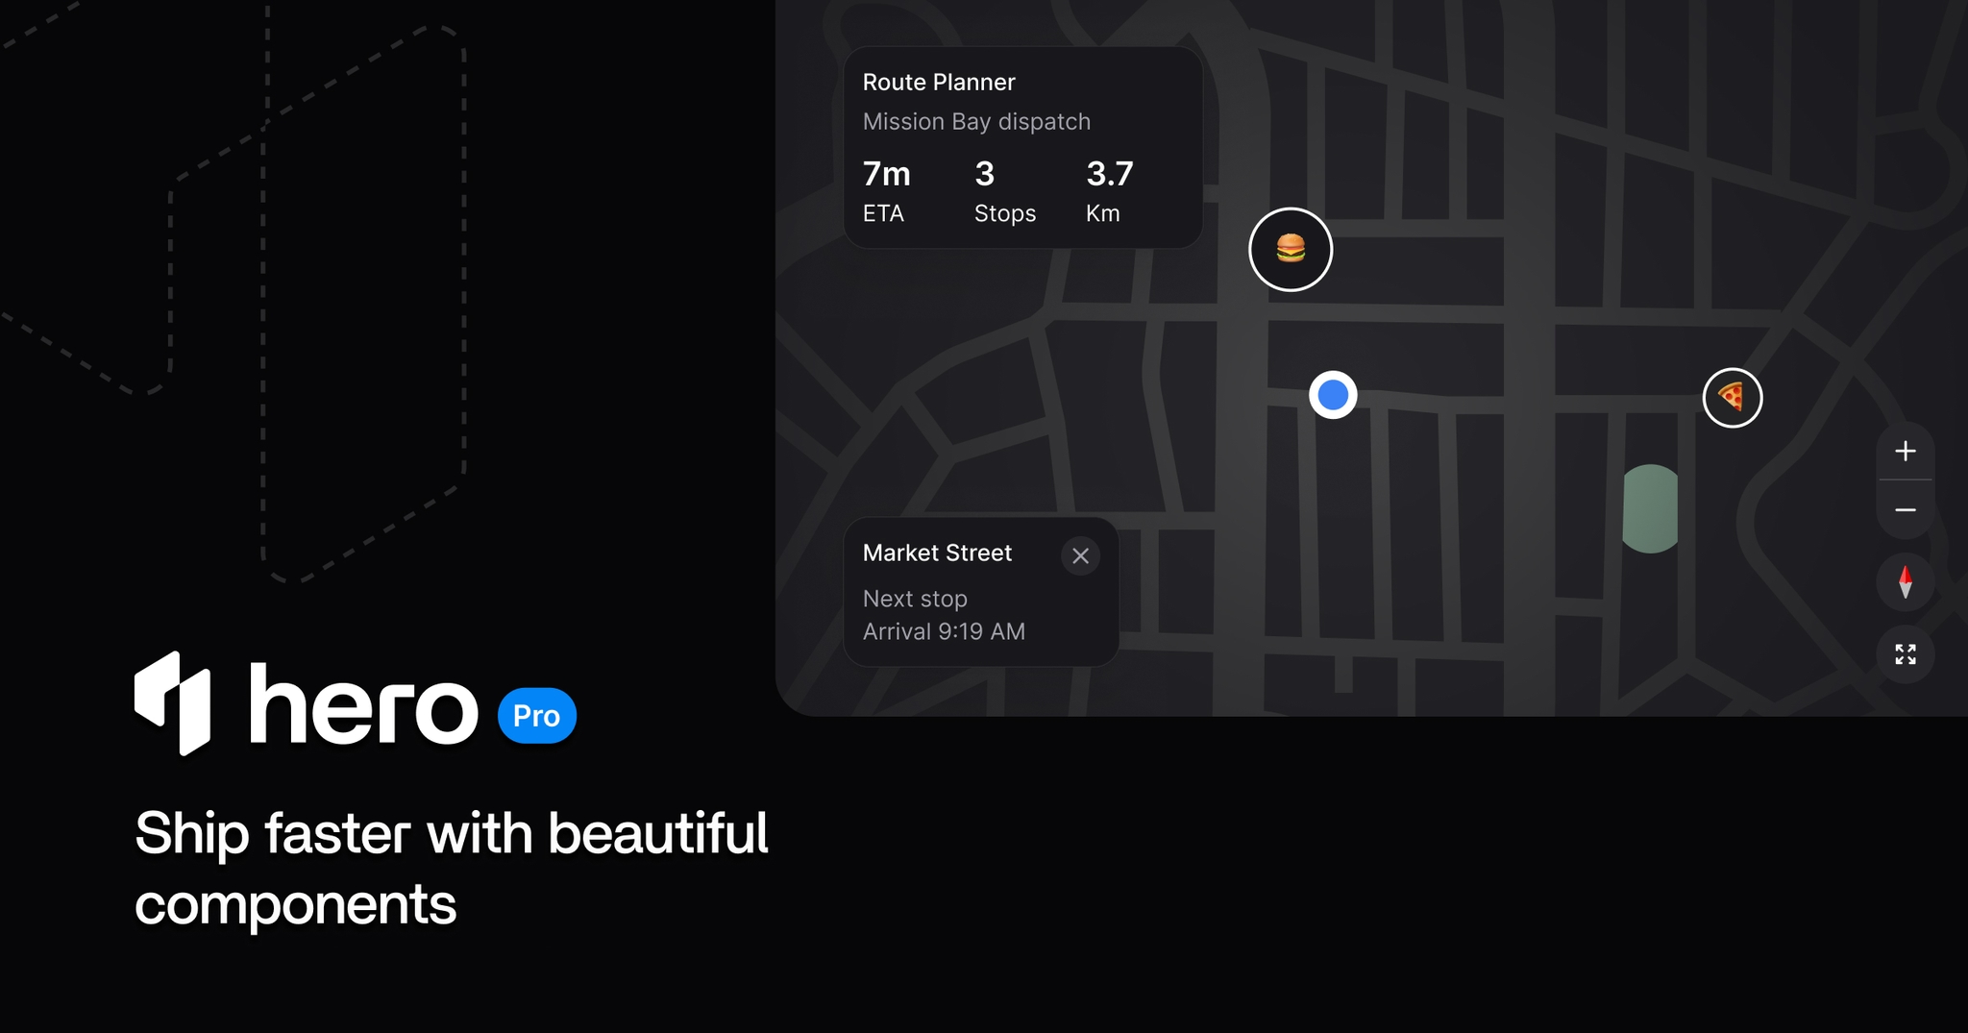Reset map orientation with compass button
This screenshot has height=1033, width=1968.
(x=1906, y=582)
